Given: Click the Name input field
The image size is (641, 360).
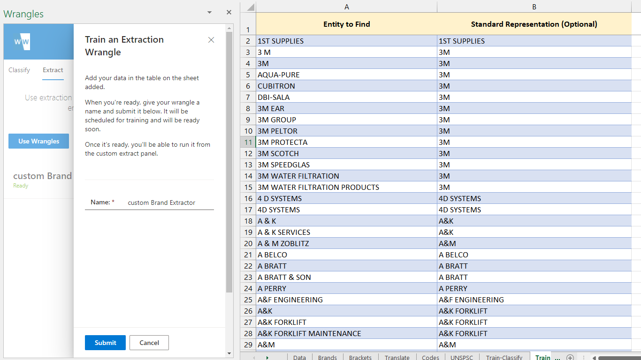Looking at the screenshot, I should click(170, 202).
